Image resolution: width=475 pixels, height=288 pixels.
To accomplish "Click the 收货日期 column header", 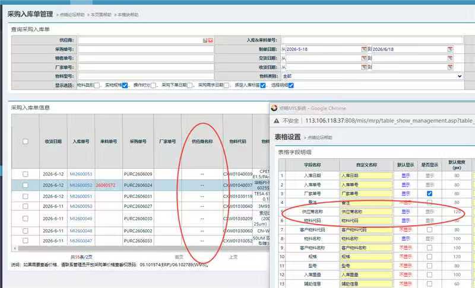I will 53,142.
